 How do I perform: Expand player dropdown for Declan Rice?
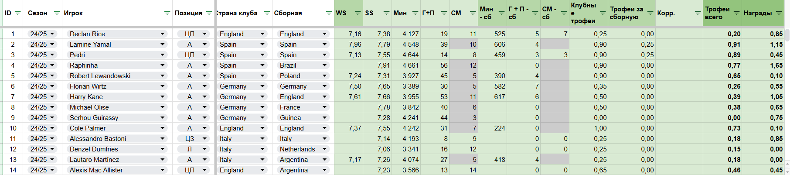click(x=162, y=34)
